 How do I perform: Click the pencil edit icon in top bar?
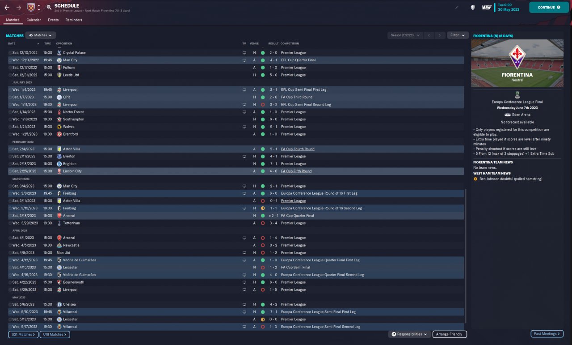pos(457,8)
